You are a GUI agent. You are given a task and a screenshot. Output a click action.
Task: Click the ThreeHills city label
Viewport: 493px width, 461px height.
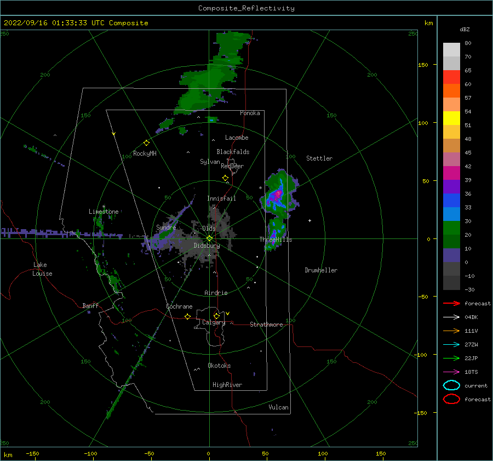tap(276, 240)
